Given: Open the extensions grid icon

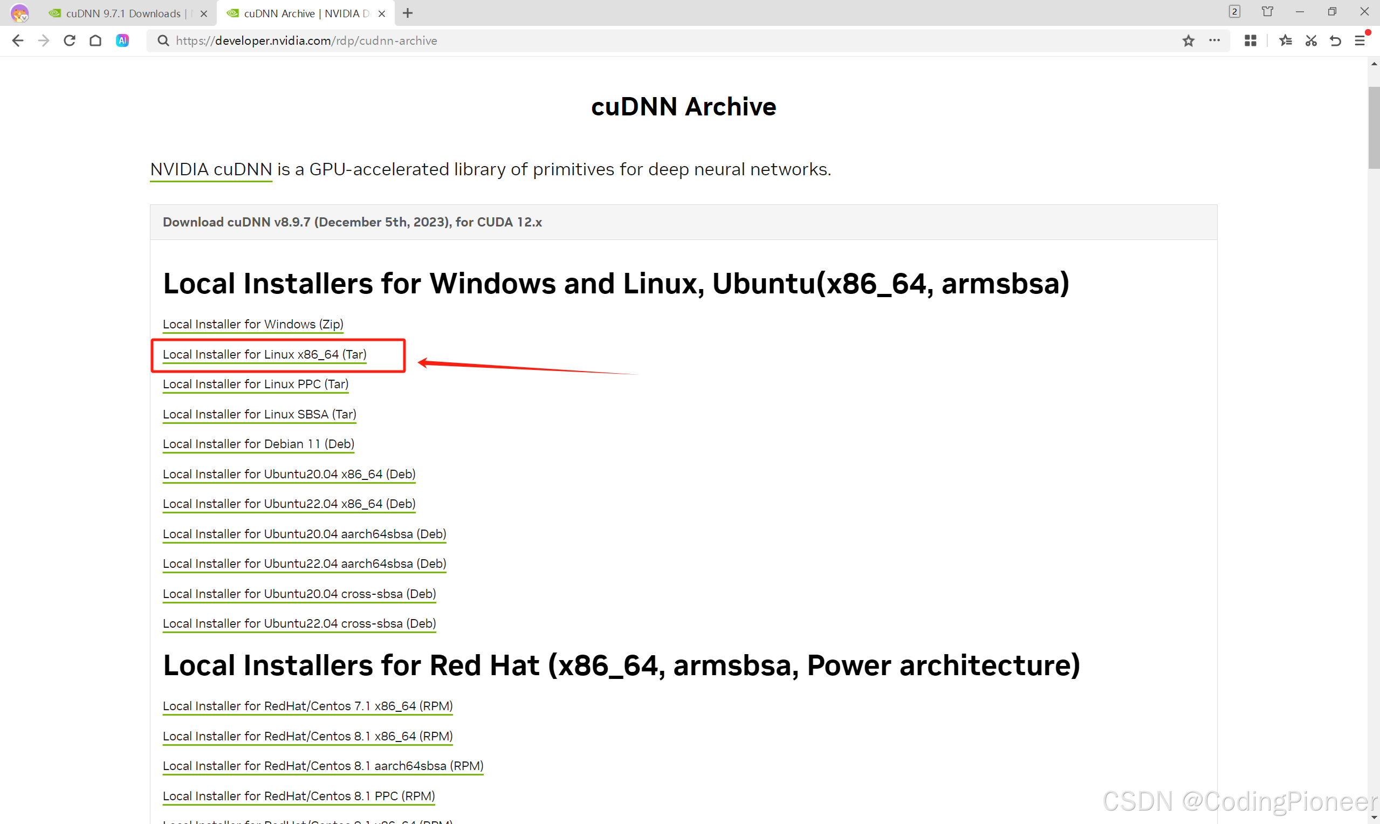Looking at the screenshot, I should [x=1250, y=40].
